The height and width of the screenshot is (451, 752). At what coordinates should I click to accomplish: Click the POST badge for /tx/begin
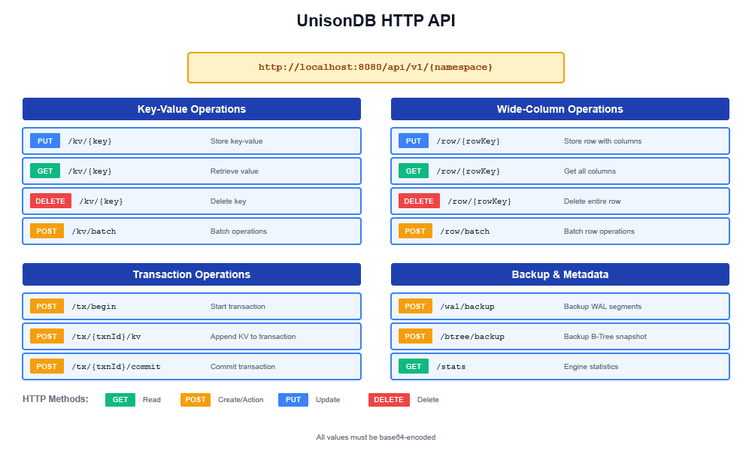pos(47,306)
